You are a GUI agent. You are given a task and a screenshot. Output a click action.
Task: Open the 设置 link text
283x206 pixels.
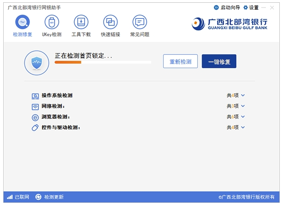pyautogui.click(x=254, y=7)
